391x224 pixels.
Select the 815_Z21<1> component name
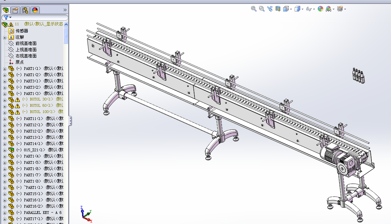pos(40,150)
